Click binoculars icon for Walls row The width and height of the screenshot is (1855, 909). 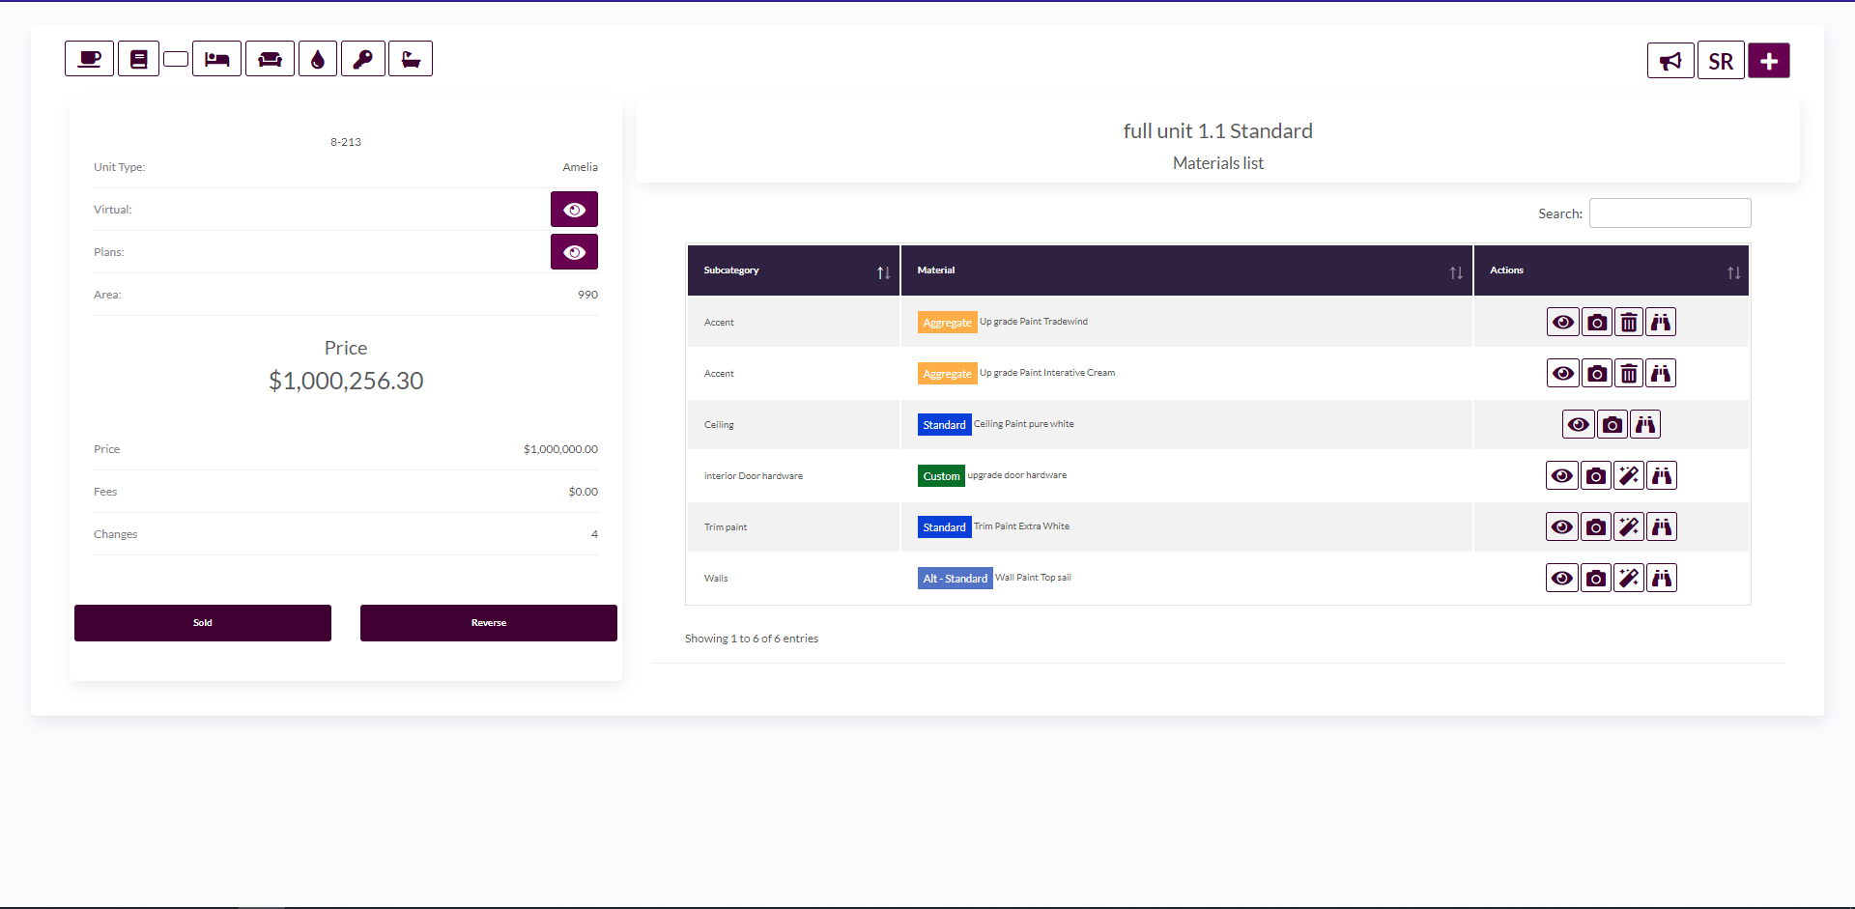[x=1661, y=579]
